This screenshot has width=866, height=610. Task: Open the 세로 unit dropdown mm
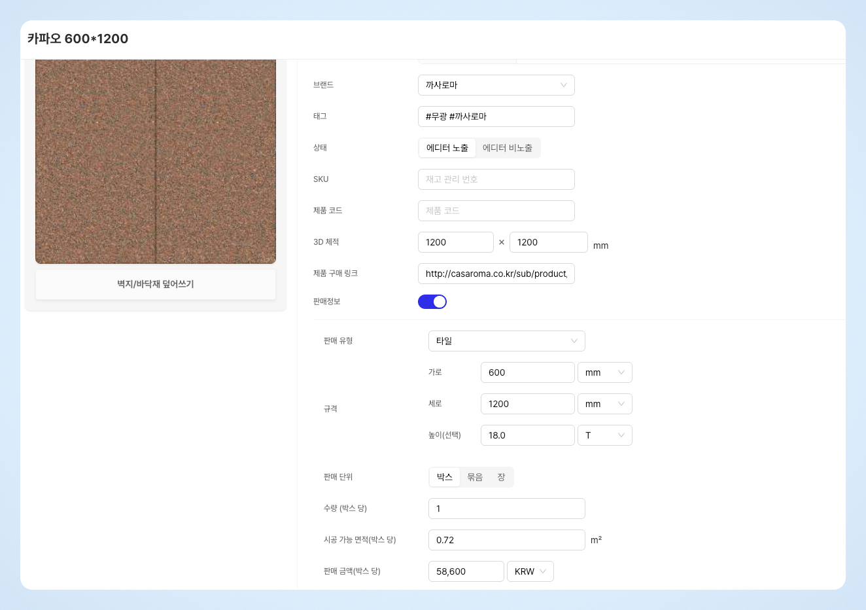[604, 404]
